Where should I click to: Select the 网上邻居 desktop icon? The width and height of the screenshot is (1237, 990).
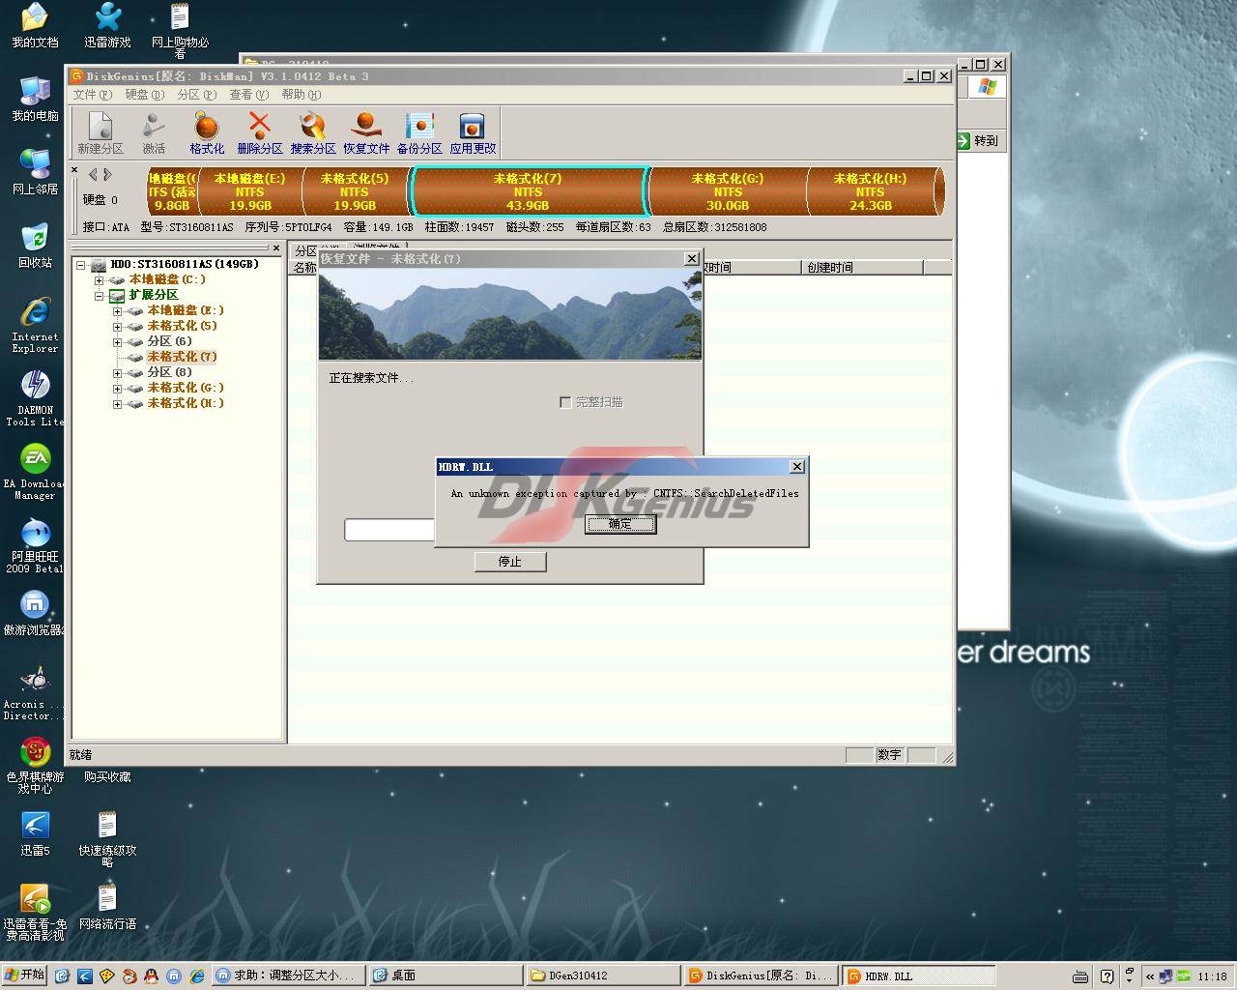[35, 172]
